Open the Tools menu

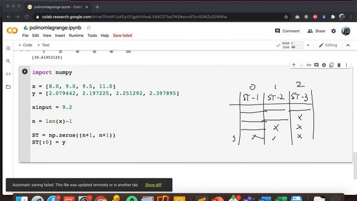[x=92, y=36]
